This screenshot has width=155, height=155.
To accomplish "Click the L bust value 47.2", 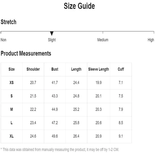I will 55,123.
